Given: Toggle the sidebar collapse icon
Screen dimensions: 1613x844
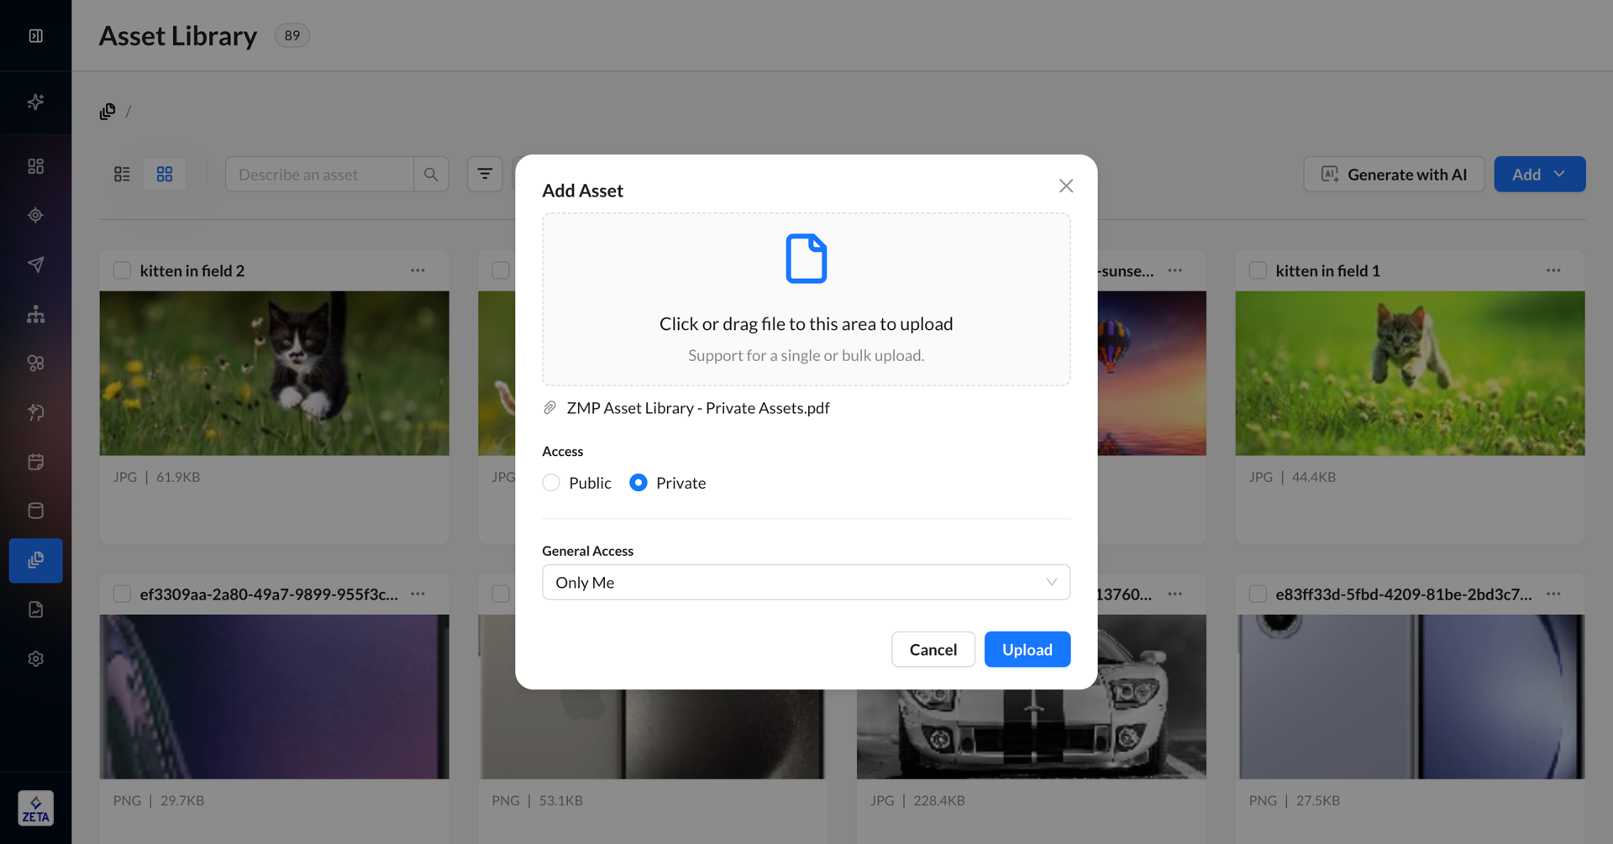Looking at the screenshot, I should tap(35, 35).
